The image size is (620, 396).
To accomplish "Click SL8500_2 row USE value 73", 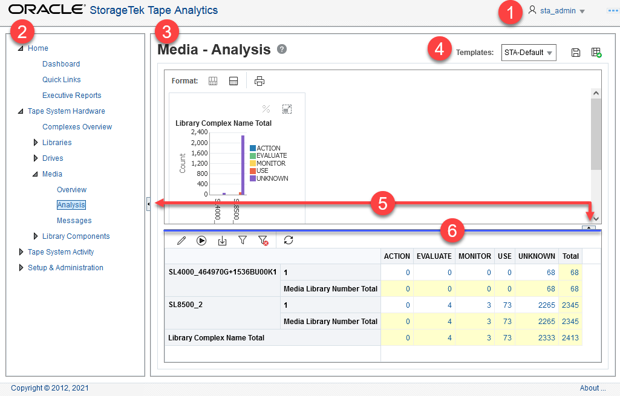I will (507, 305).
